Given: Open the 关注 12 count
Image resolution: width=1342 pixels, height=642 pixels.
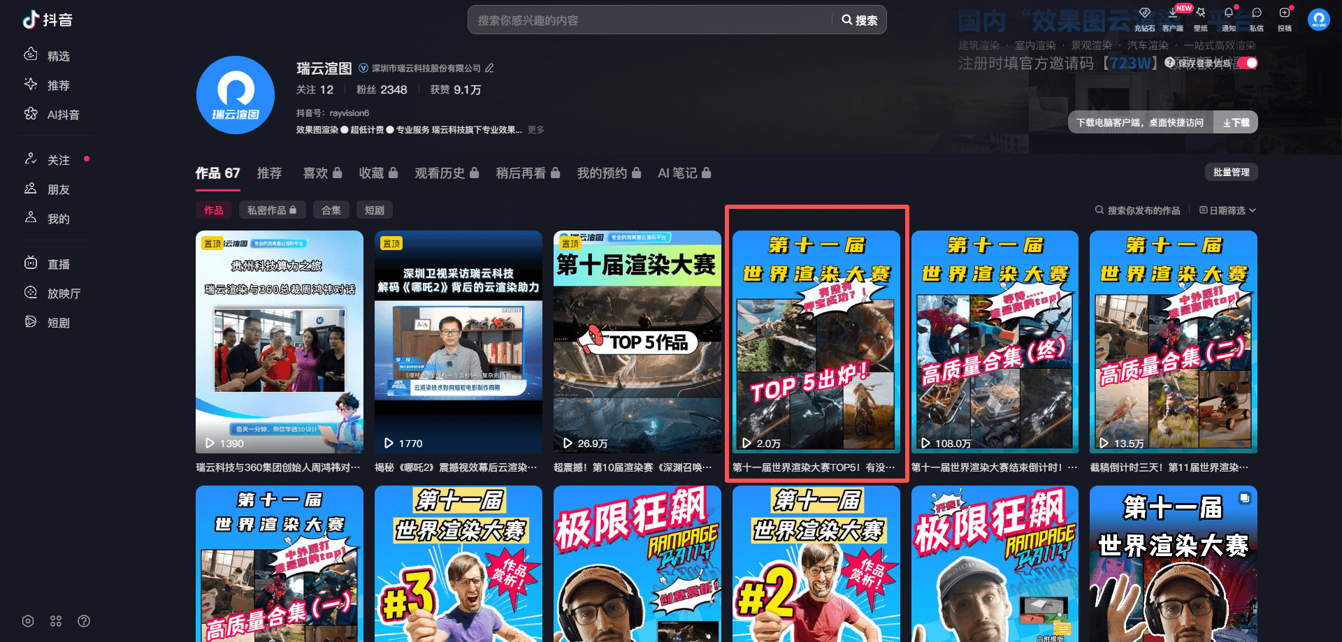Looking at the screenshot, I should (315, 89).
